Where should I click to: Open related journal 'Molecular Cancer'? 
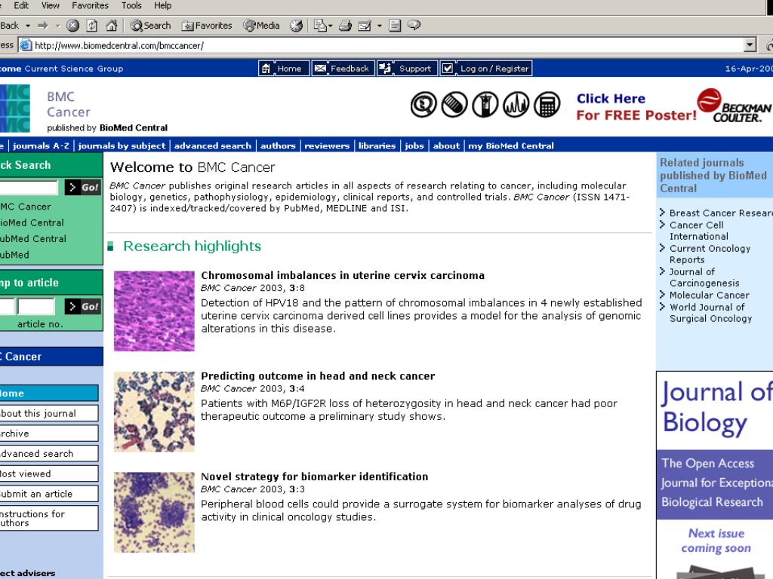pos(709,295)
